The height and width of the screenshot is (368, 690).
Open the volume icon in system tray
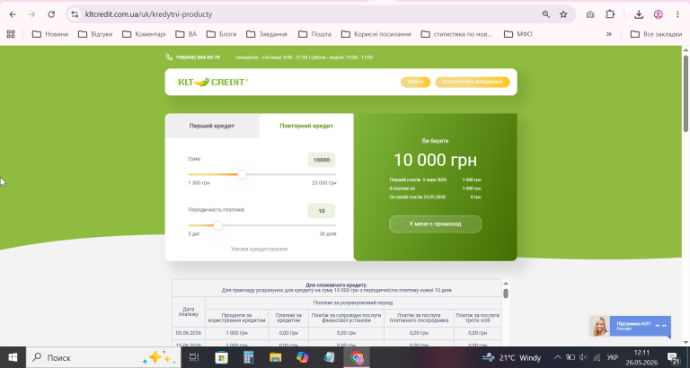tap(583, 357)
